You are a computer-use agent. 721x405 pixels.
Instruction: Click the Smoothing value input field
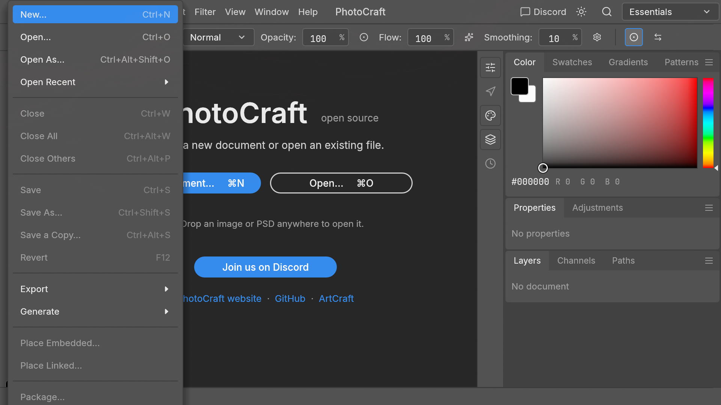560,37
